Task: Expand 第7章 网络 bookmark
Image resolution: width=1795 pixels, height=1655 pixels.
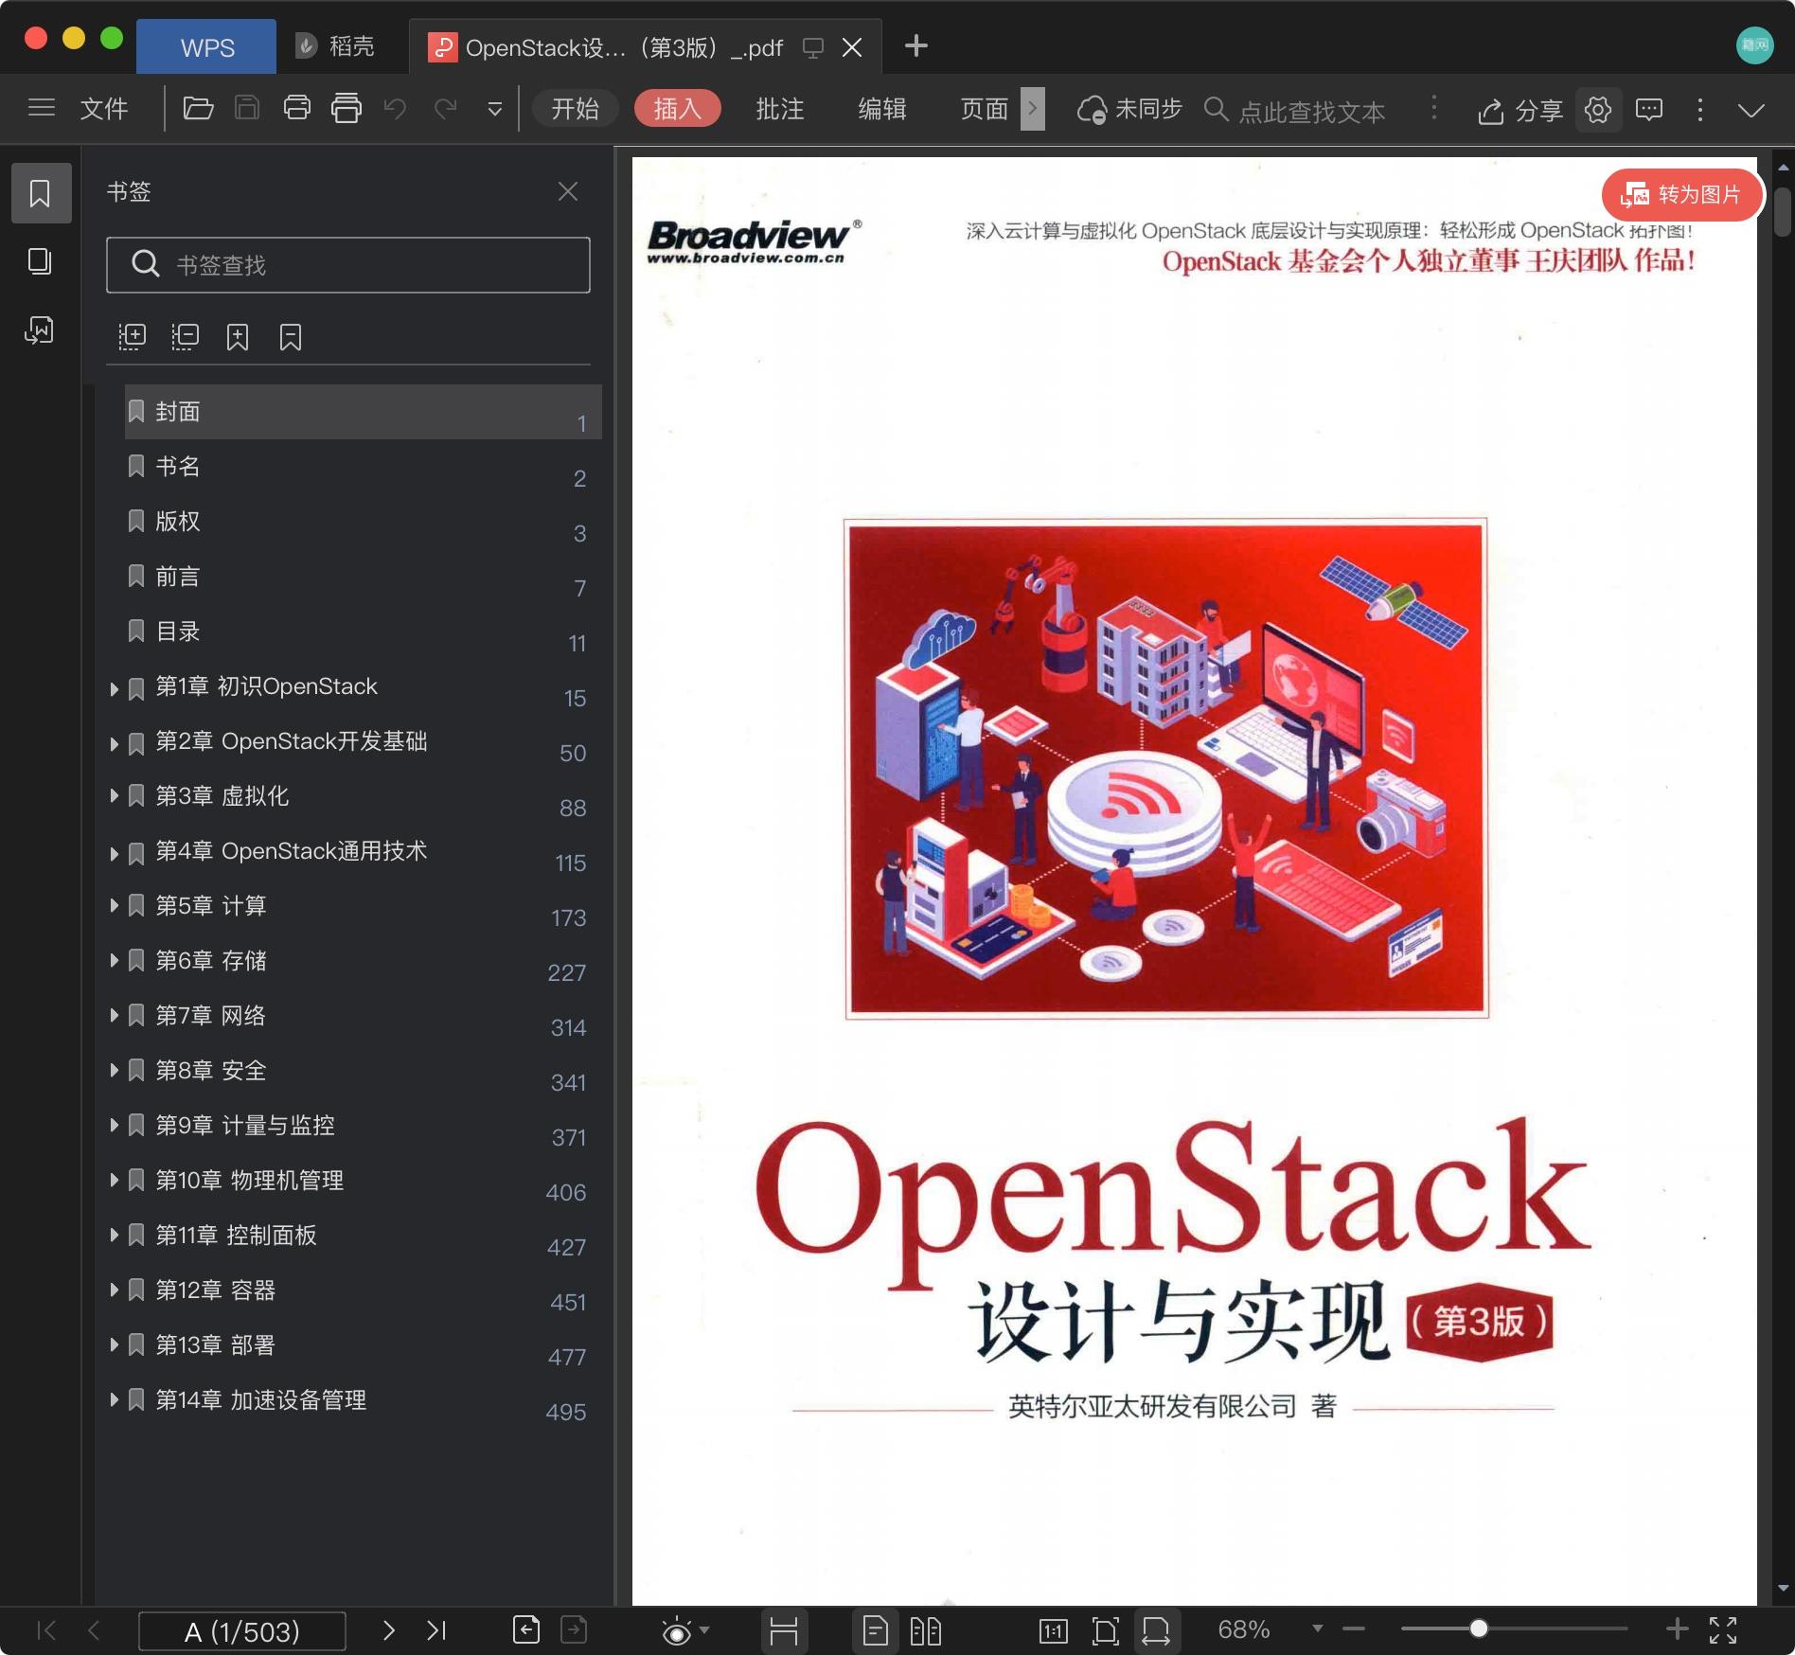Action: (x=114, y=1016)
